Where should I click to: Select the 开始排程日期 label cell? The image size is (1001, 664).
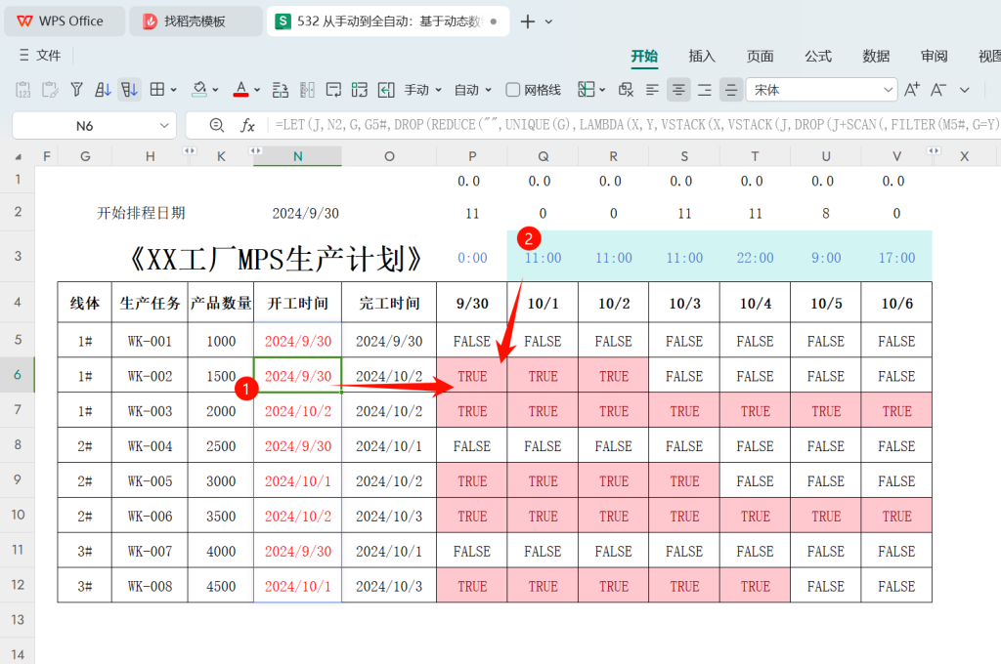click(141, 213)
